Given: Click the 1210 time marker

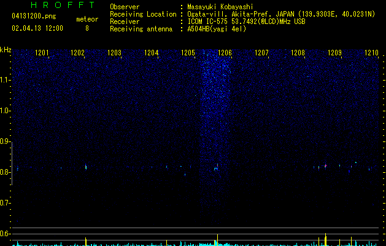Looking at the screenshot, I should click(x=371, y=53).
